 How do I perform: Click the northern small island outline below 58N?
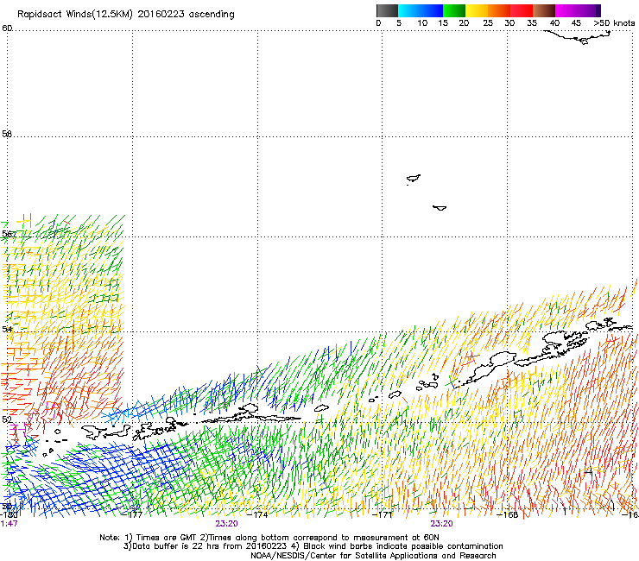414,179
